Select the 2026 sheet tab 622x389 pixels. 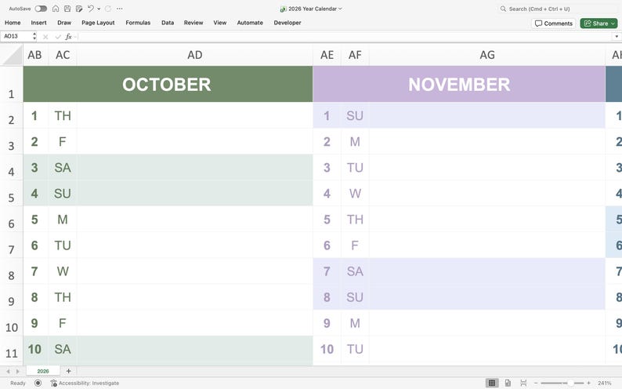(x=43, y=371)
